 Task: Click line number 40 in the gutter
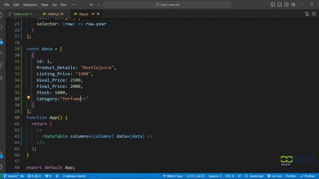pos(17,117)
